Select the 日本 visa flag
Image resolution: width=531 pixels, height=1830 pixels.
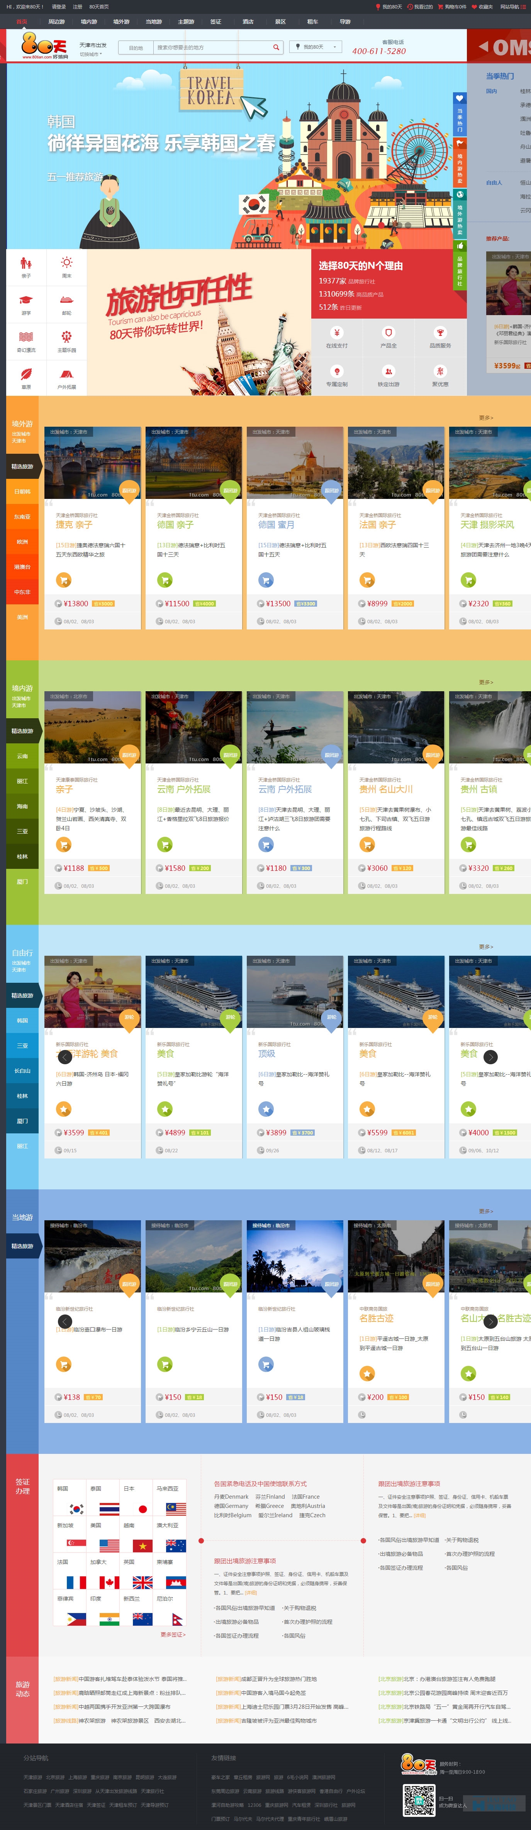(142, 1509)
